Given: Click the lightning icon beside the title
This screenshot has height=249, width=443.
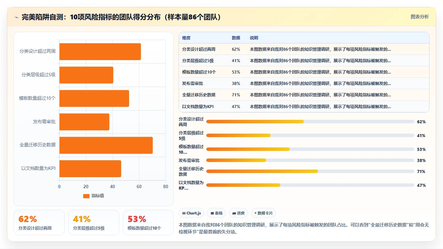Looking at the screenshot, I should click(16, 17).
